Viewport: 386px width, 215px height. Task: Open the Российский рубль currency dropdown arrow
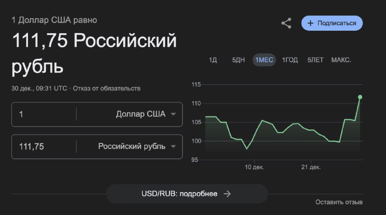[x=173, y=147]
